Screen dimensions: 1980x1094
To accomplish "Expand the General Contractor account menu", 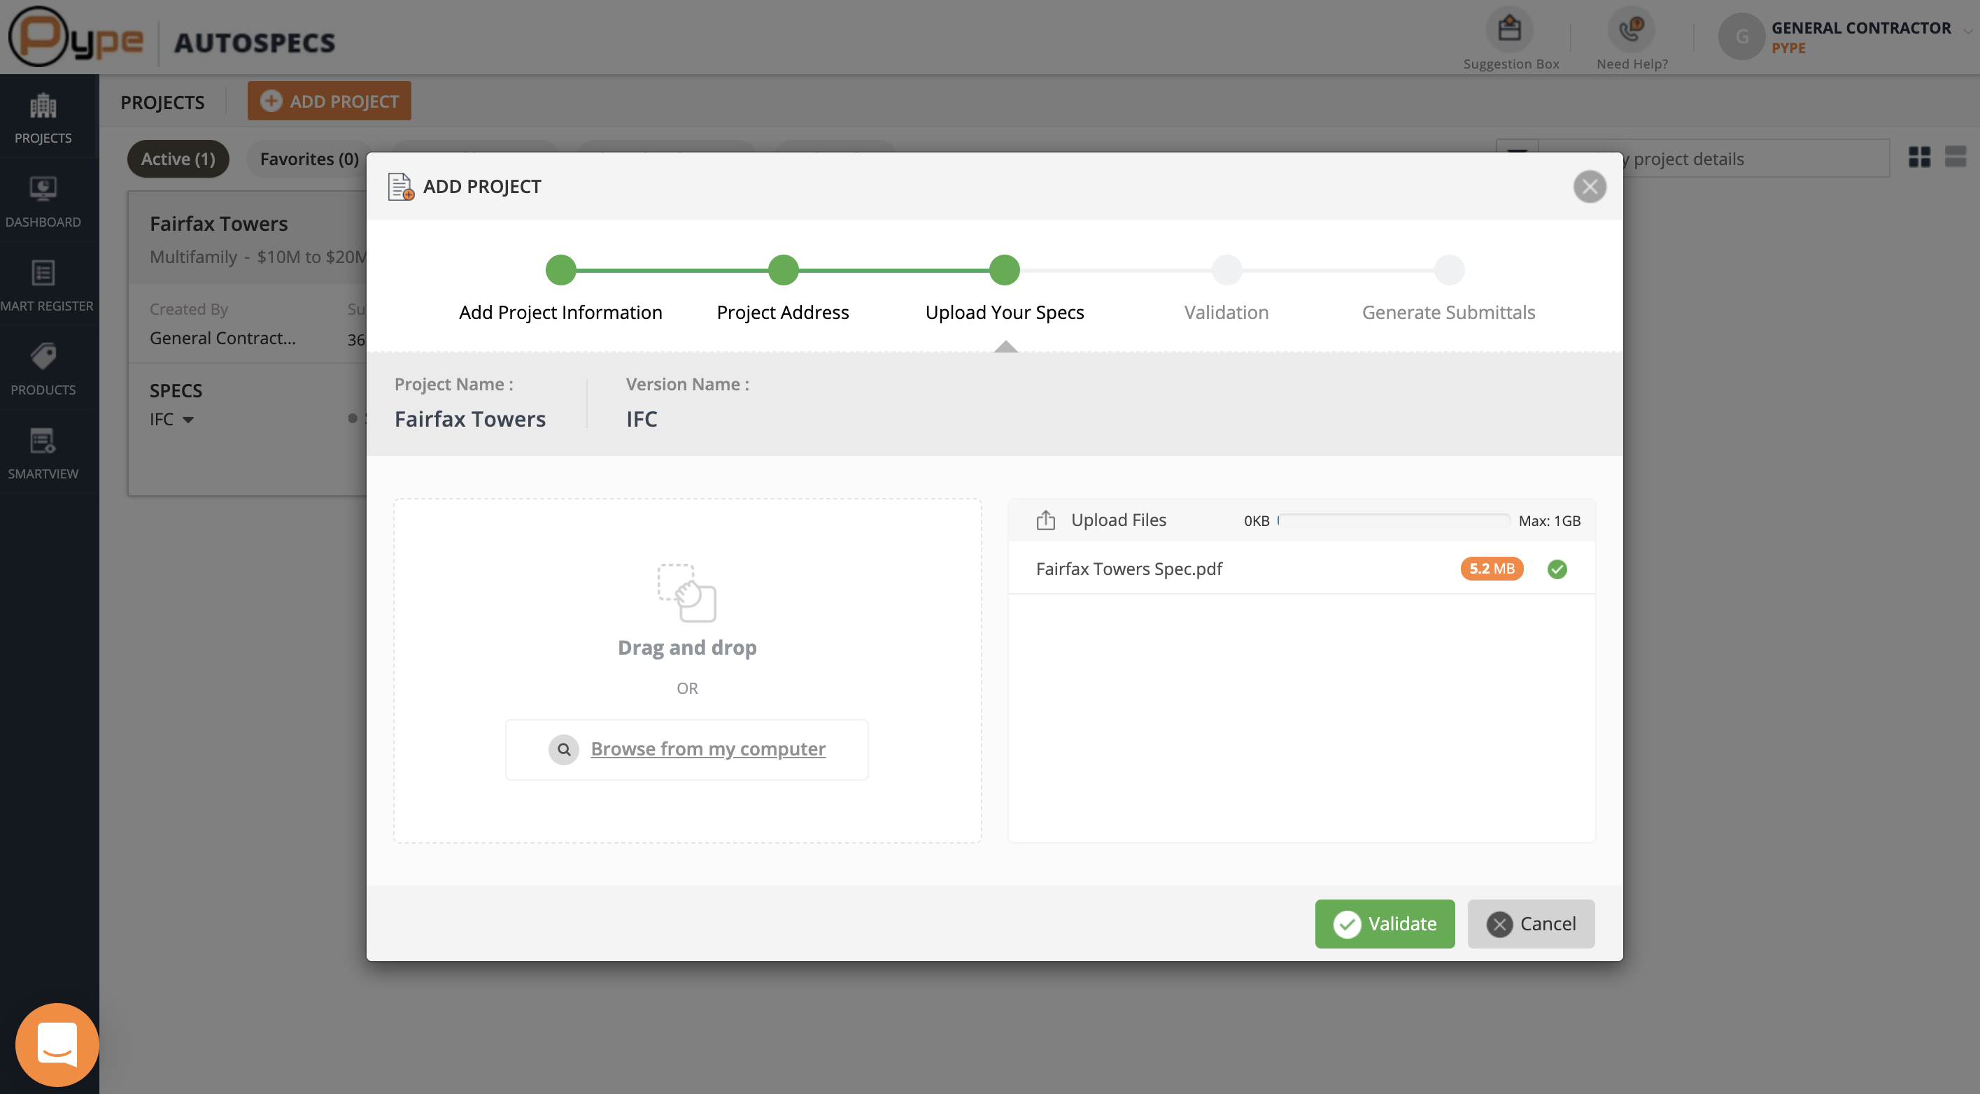I will coord(1967,31).
